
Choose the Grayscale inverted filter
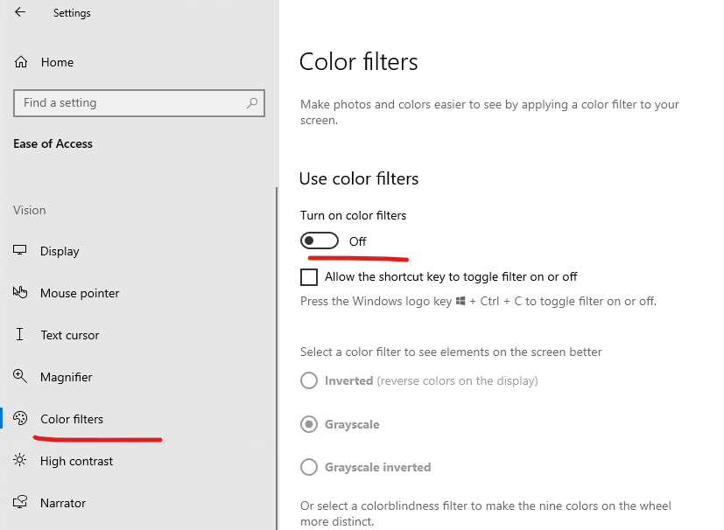308,467
